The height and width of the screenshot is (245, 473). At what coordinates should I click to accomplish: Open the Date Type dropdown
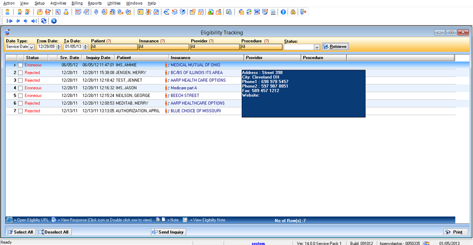(x=31, y=47)
